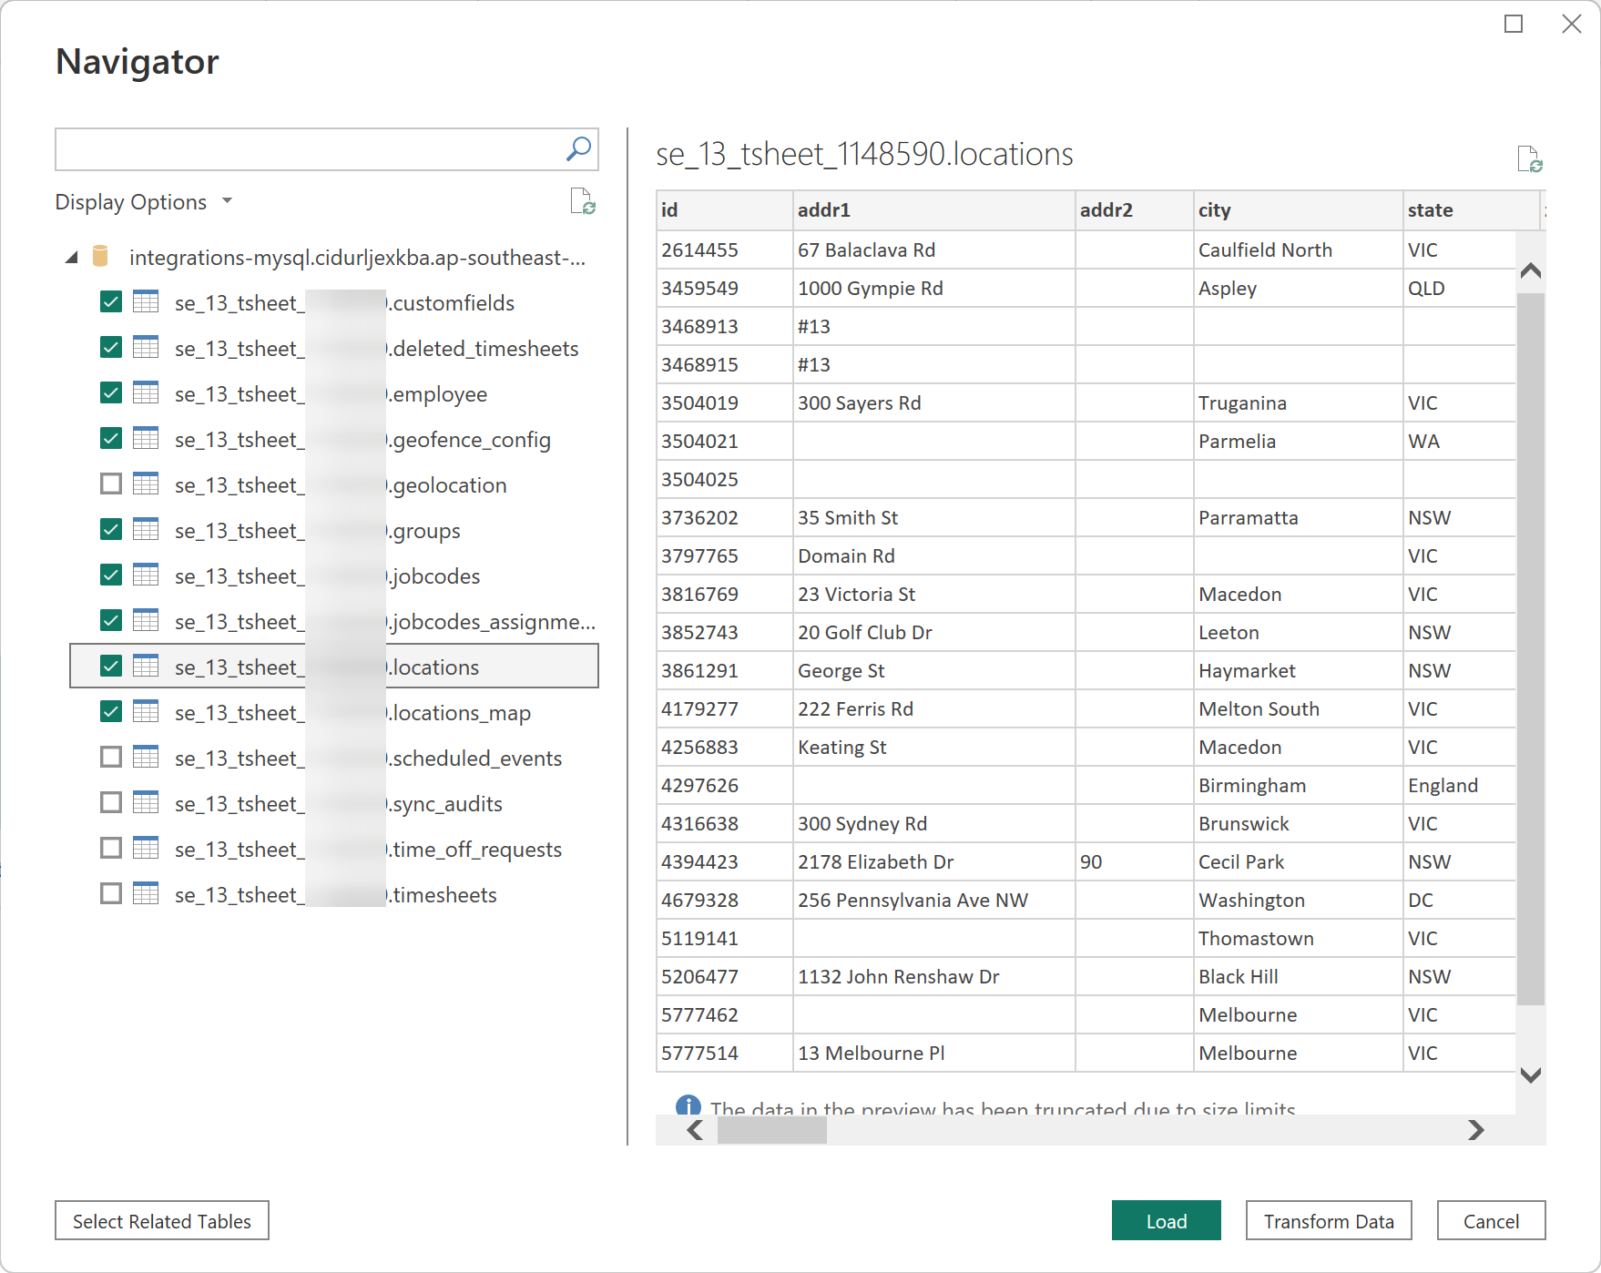Click the addr2 column header

[x=1134, y=209]
